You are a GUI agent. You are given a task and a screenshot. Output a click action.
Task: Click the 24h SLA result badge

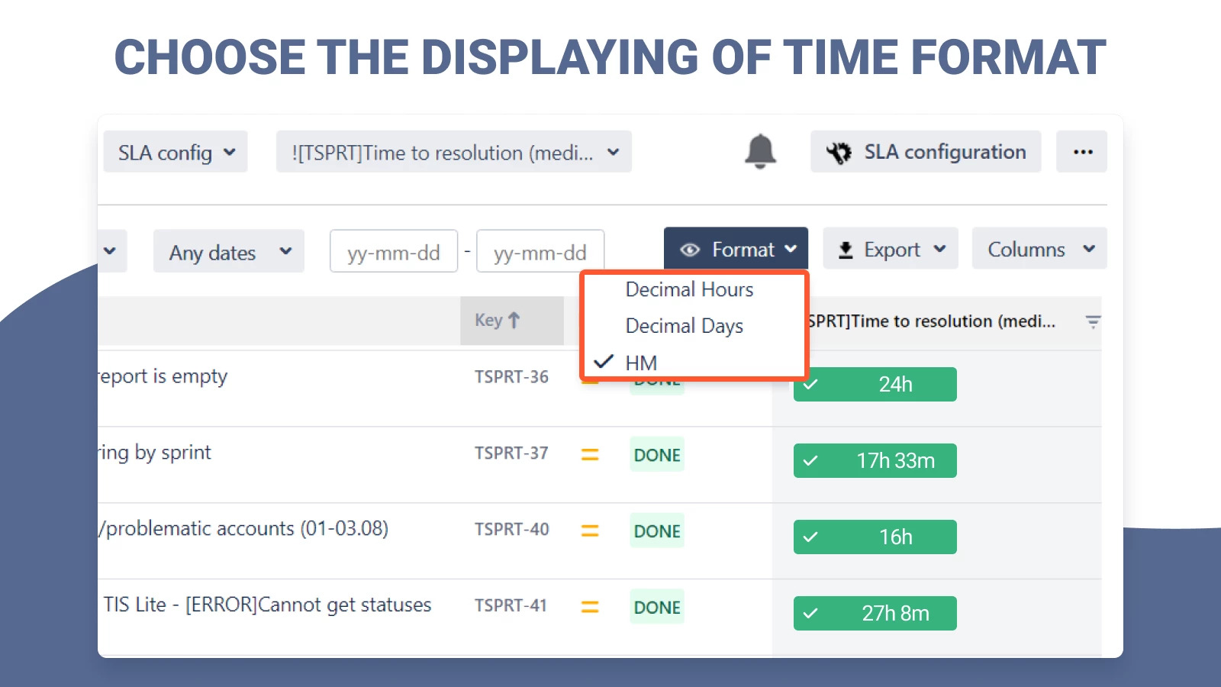(875, 385)
